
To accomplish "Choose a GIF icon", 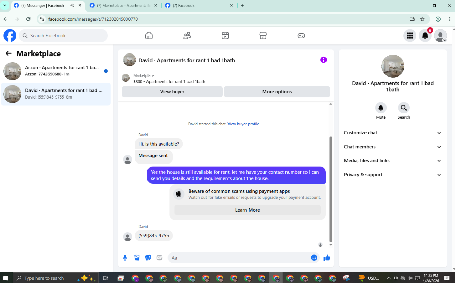I will (159, 258).
